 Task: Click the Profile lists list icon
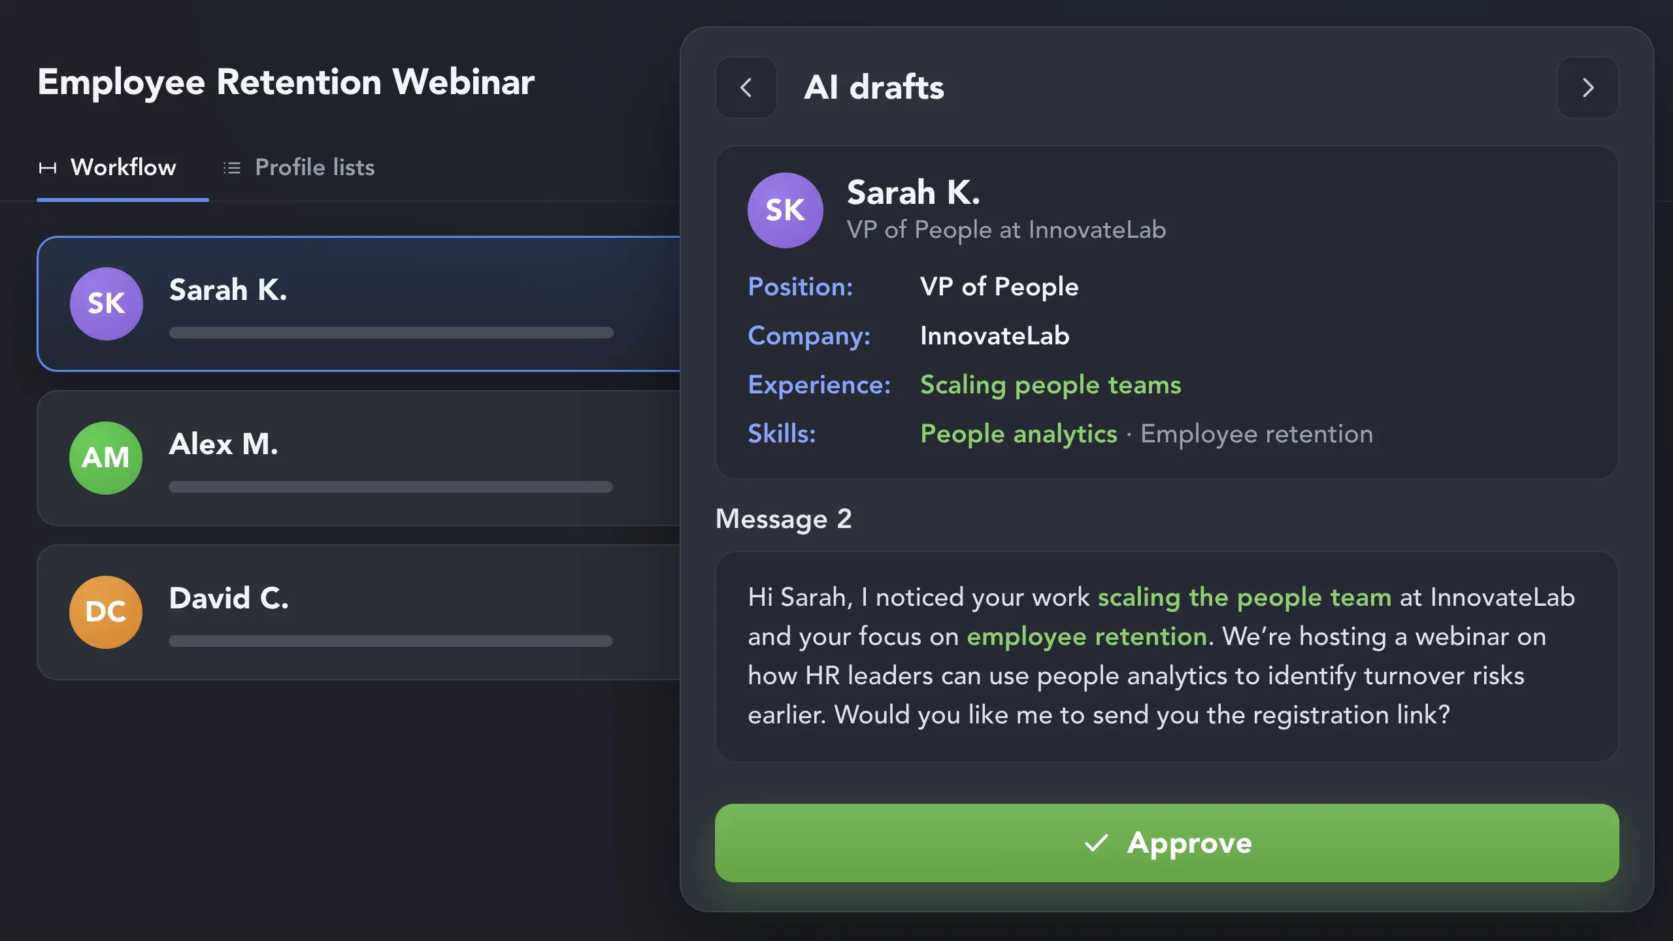(x=232, y=168)
